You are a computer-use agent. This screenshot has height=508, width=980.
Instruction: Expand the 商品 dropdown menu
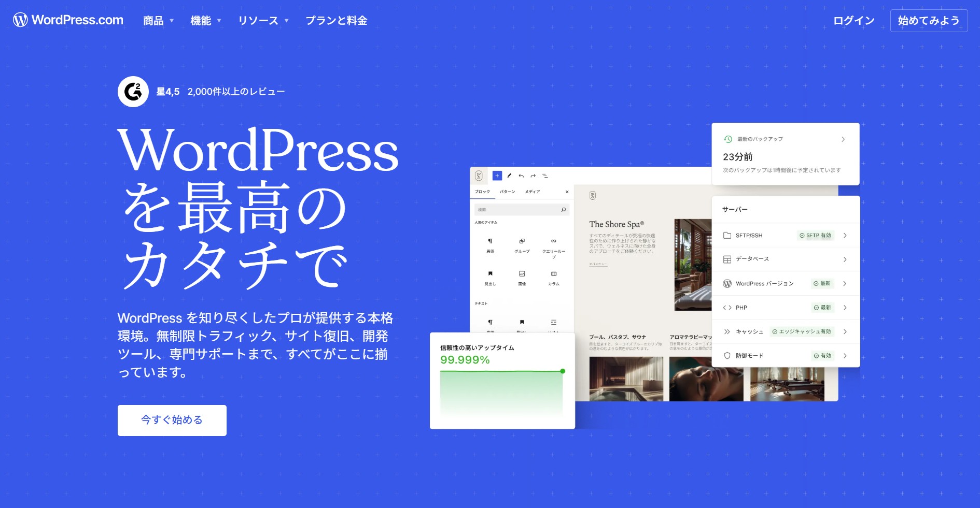[x=159, y=21]
